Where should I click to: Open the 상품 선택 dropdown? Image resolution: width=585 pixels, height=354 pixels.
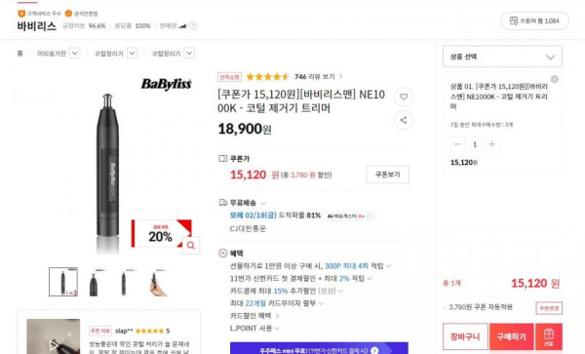pos(502,57)
